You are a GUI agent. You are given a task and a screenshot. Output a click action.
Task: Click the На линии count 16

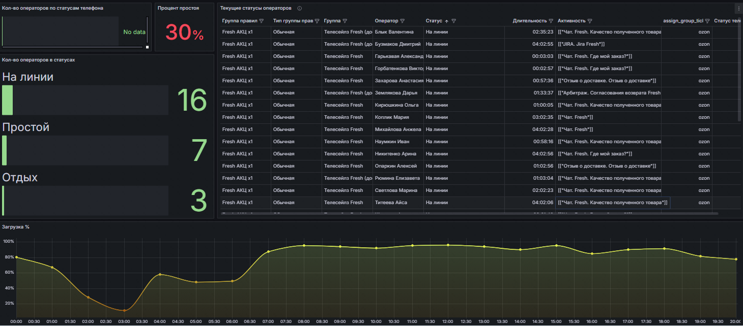click(192, 100)
